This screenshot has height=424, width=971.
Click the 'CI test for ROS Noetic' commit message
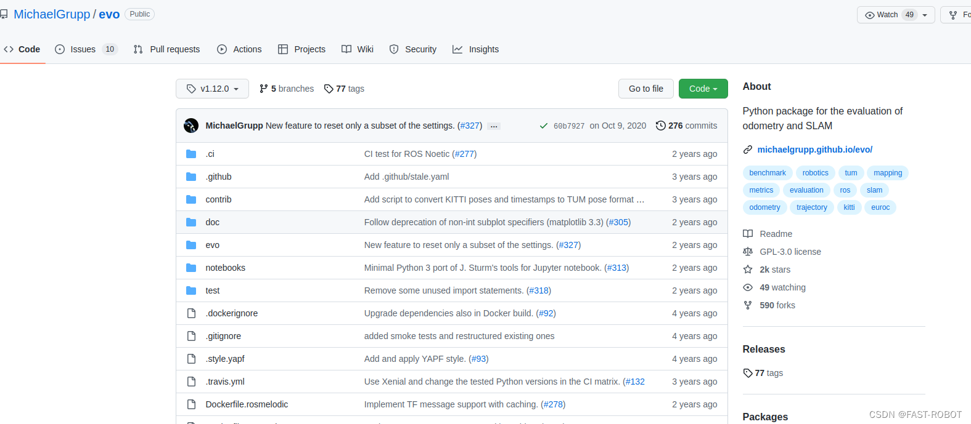[407, 154]
